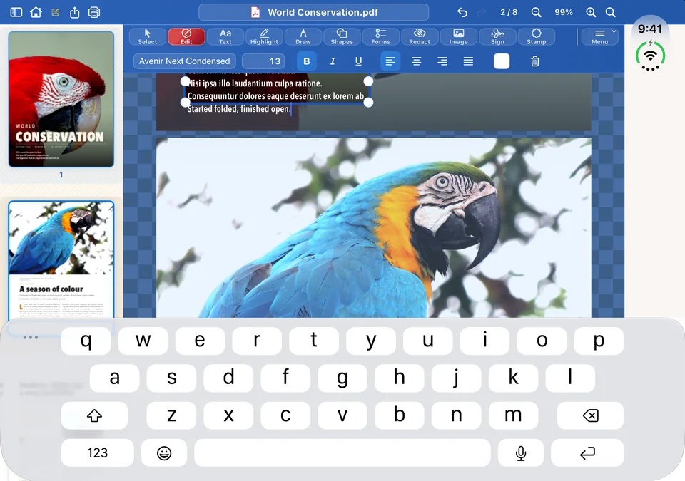Tap the return key
Image resolution: width=685 pixels, height=481 pixels.
click(587, 452)
